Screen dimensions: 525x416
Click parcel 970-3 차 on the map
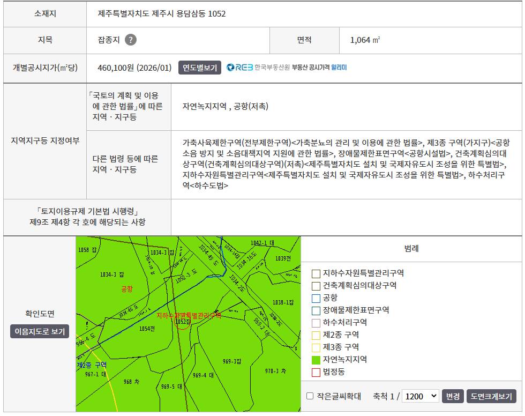pos(275,371)
